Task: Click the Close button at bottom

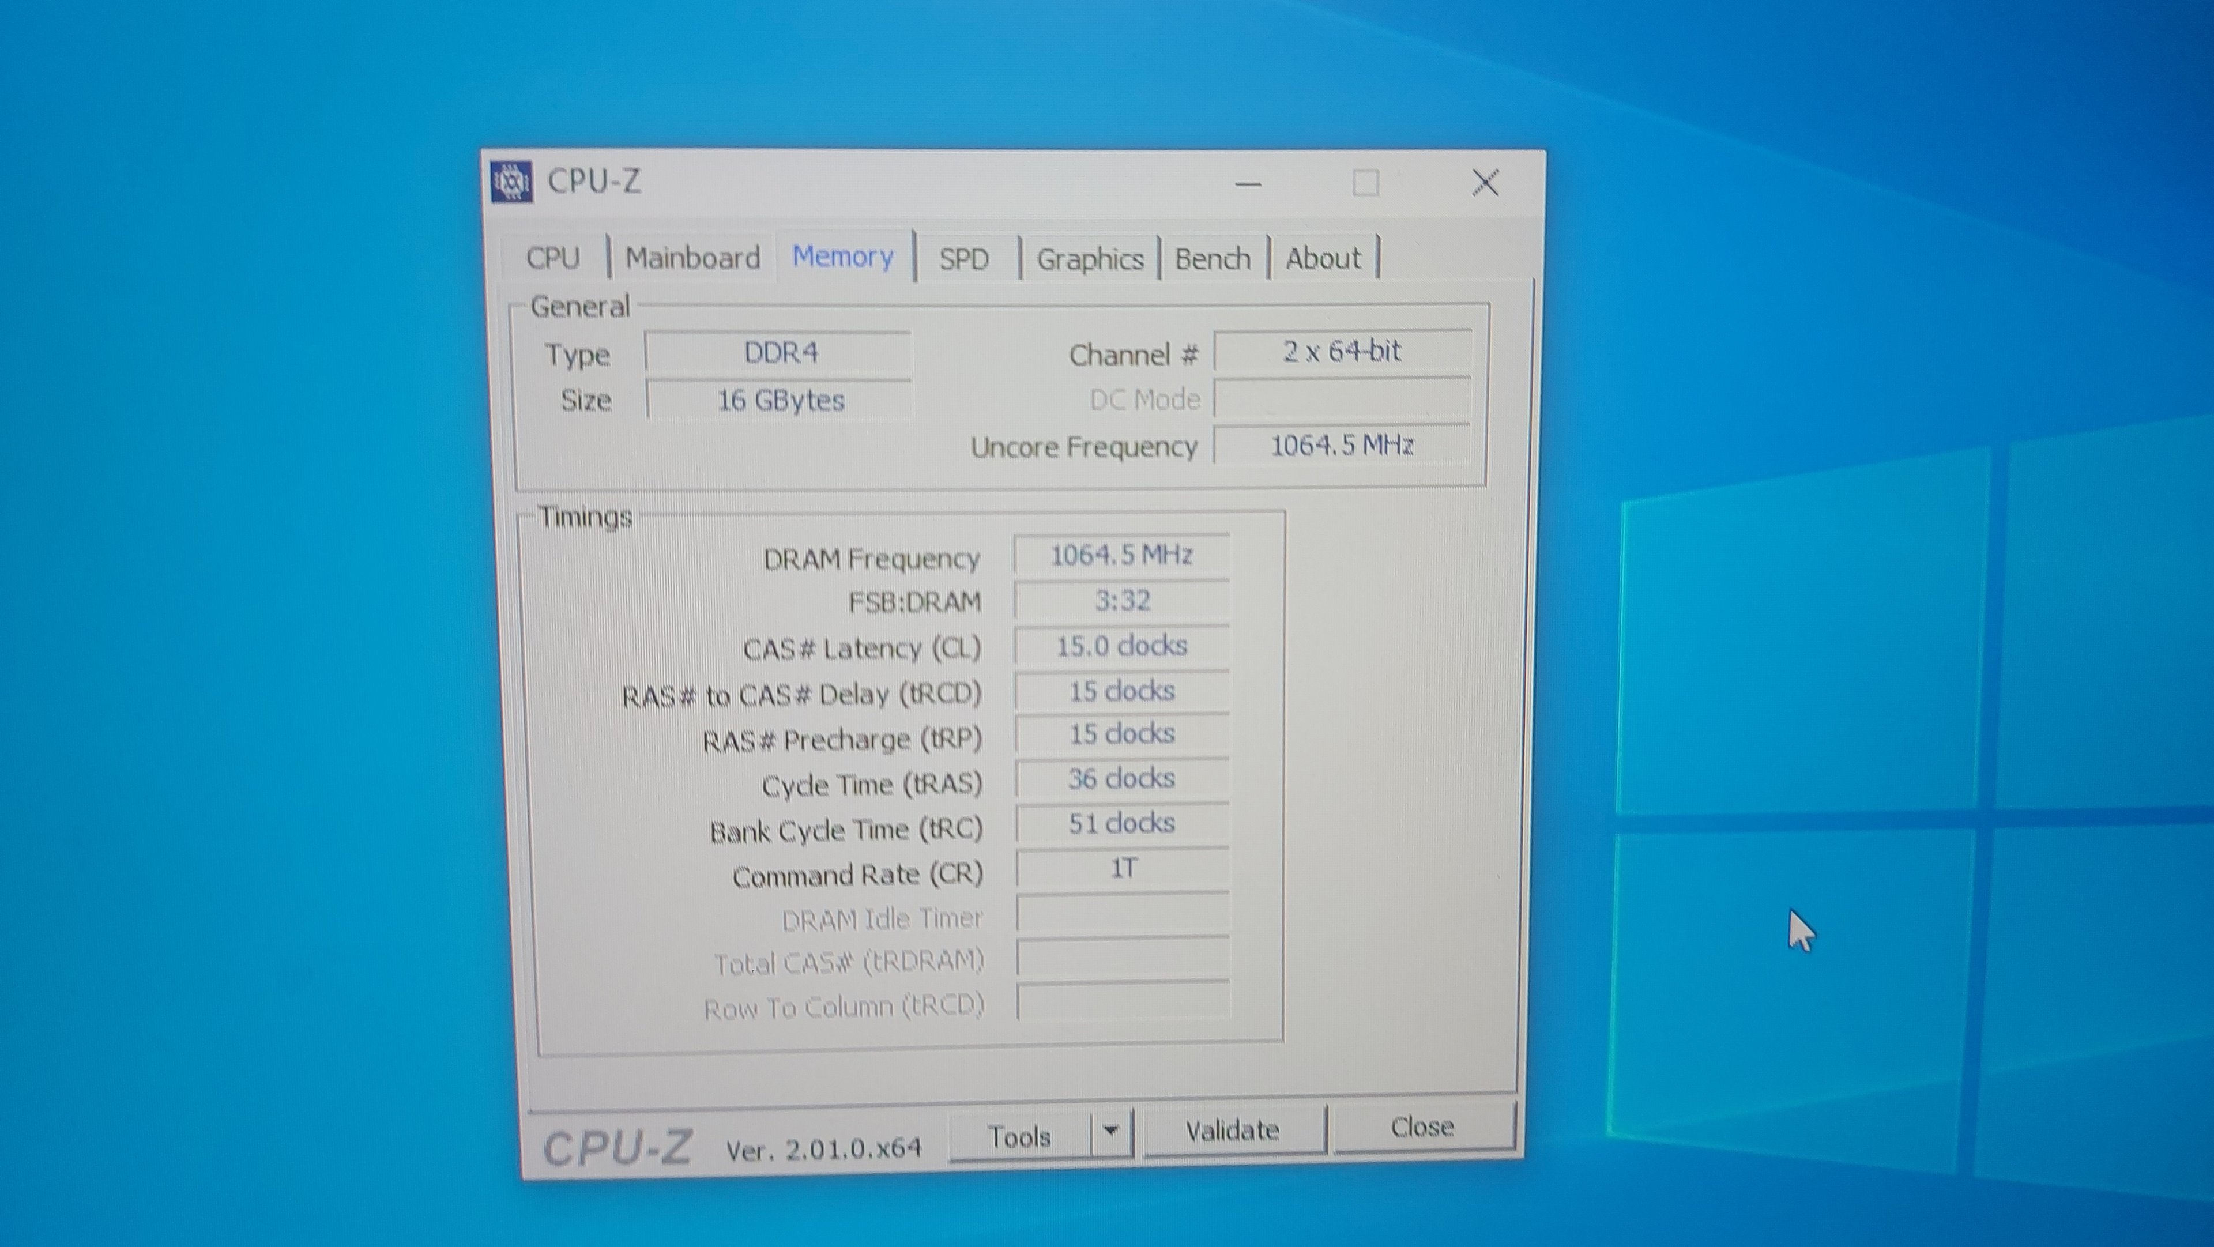Action: [x=1422, y=1127]
